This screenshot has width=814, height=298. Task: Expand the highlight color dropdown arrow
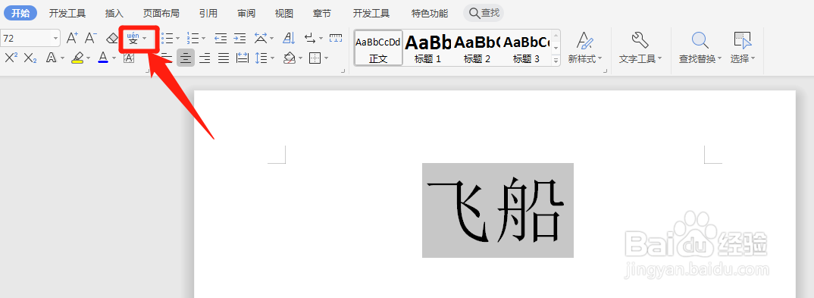point(88,58)
